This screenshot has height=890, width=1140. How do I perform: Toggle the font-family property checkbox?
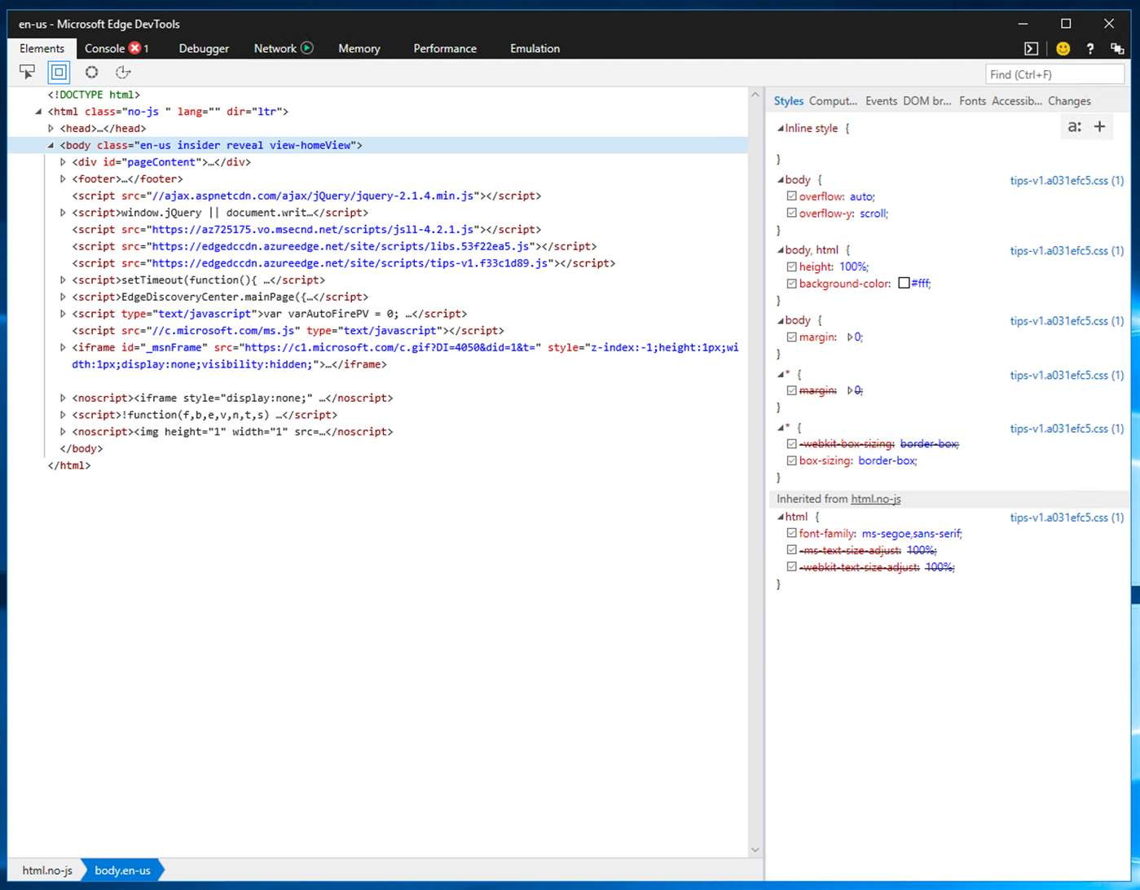click(x=791, y=533)
